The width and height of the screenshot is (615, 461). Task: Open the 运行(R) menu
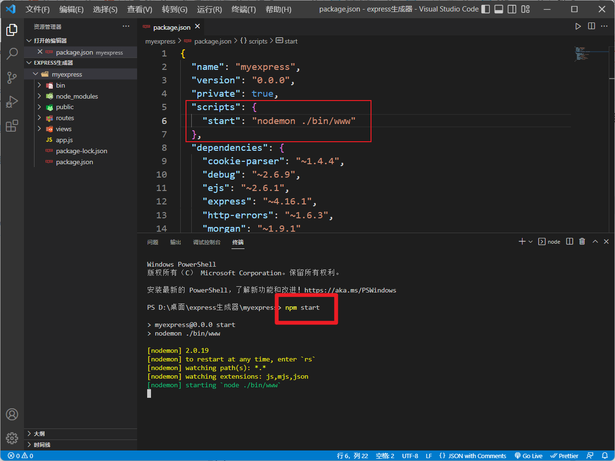tap(209, 9)
